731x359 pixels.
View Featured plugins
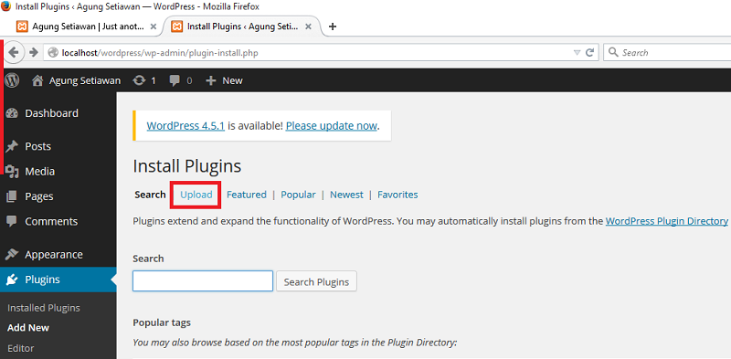(x=247, y=195)
